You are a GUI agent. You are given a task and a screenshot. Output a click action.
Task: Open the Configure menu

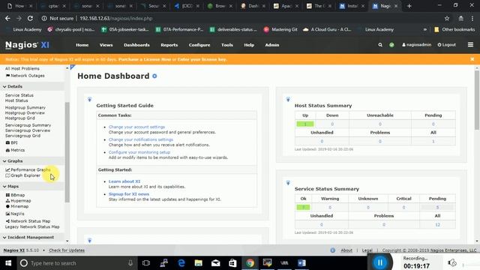(x=199, y=45)
